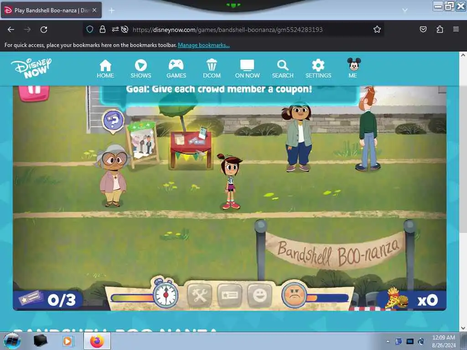
Task: Click the woman in the green jacket
Action: click(x=298, y=137)
